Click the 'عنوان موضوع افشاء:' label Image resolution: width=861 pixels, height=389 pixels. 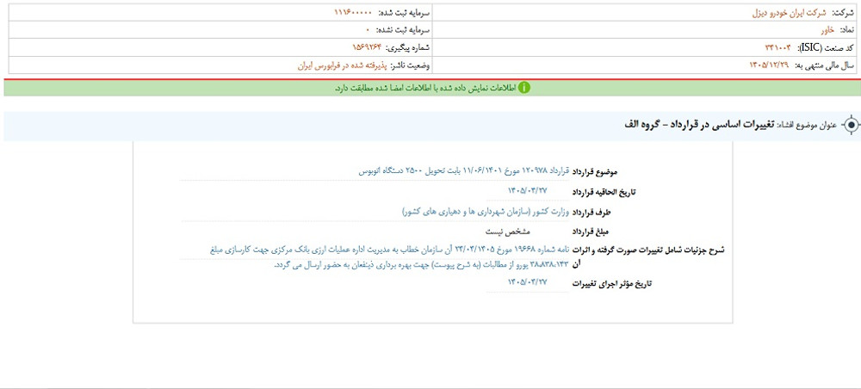pyautogui.click(x=807, y=126)
